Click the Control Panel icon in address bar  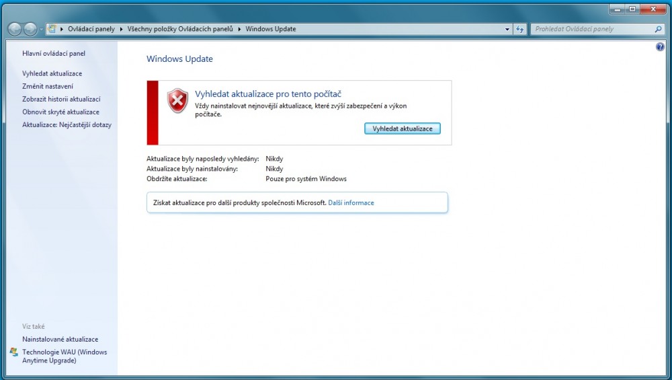pos(52,29)
